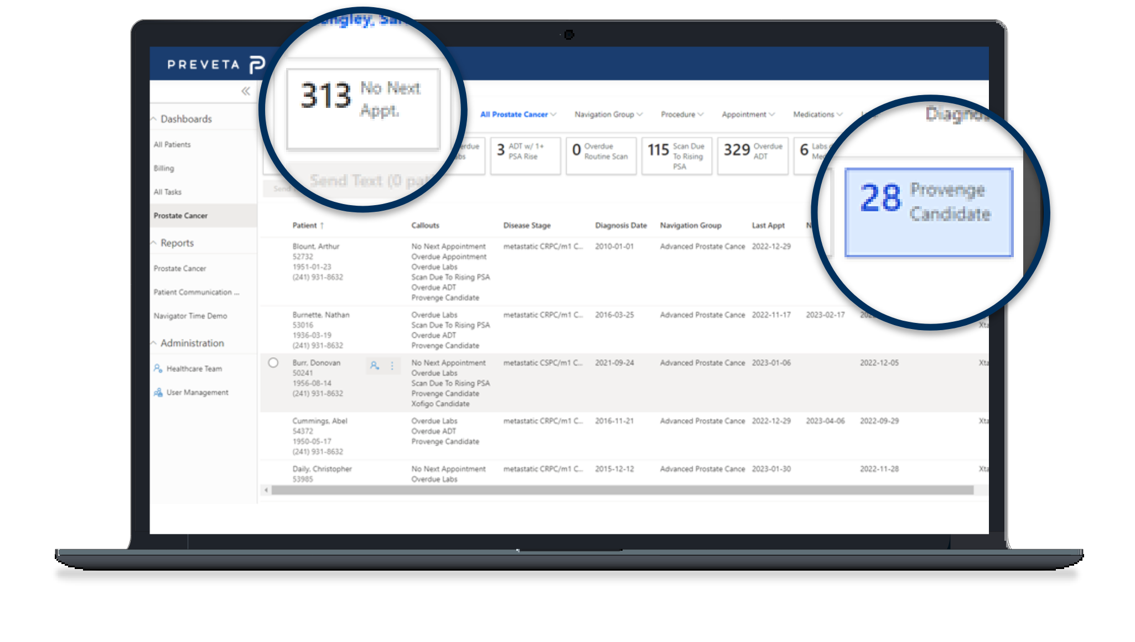
Task: Click patient name Cummings, Abel
Action: coord(320,421)
